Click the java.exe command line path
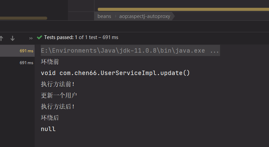Screen dimensions: 269x147 pyautogui.click(x=123, y=51)
